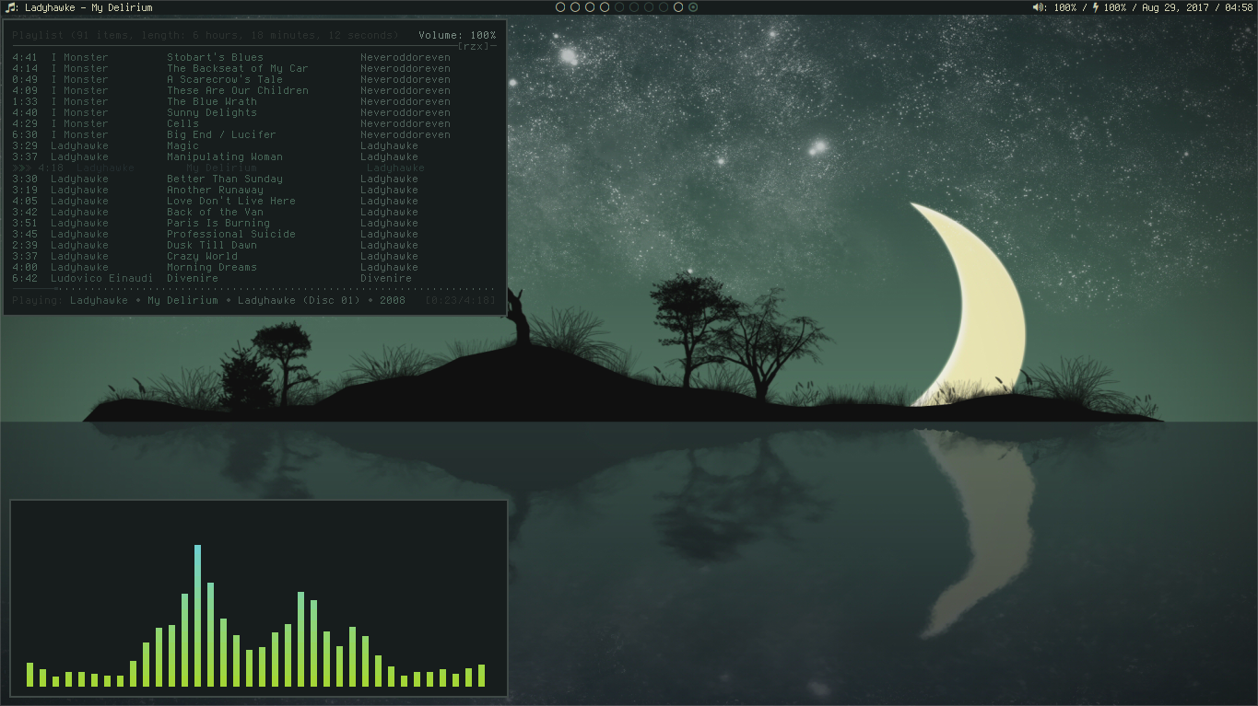Click the speaker volume icon in top bar
Screen dimensions: 1258x706
1039,7
